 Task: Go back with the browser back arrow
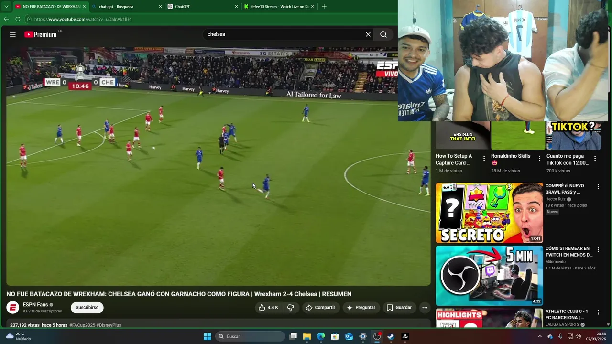pyautogui.click(x=6, y=19)
